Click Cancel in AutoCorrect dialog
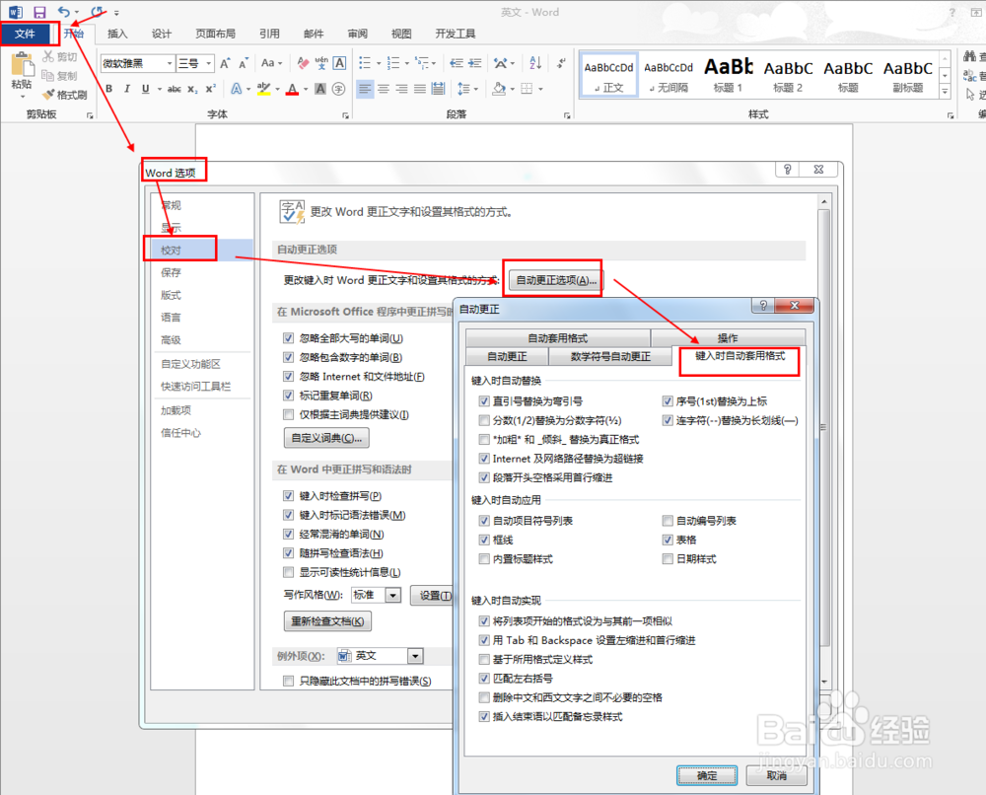This screenshot has width=986, height=795. (x=776, y=775)
